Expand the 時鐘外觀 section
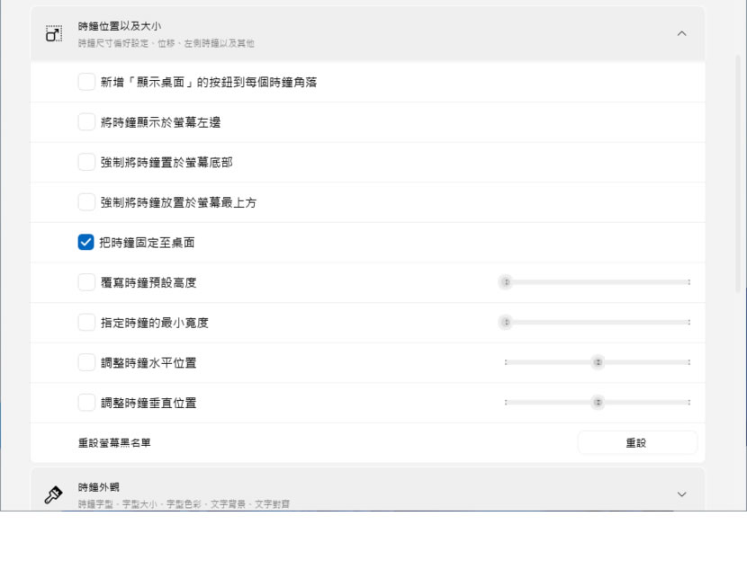The image size is (747, 587). [x=681, y=494]
